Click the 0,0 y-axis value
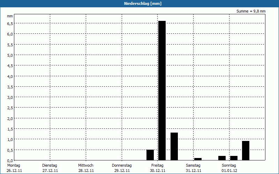 click(x=10, y=160)
